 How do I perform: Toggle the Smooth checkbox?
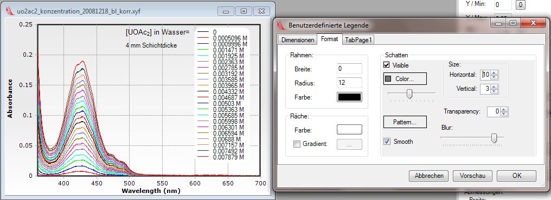click(387, 142)
